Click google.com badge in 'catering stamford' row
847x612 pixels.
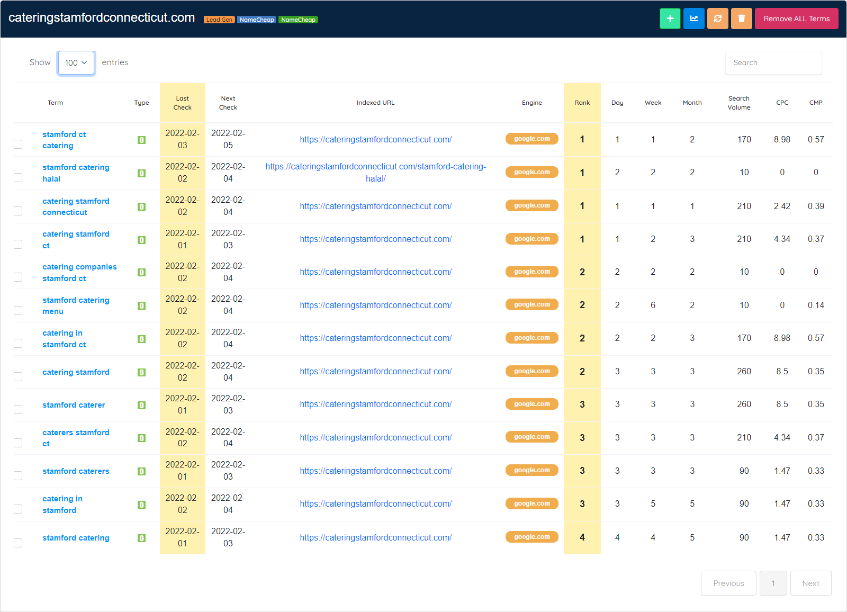point(532,371)
